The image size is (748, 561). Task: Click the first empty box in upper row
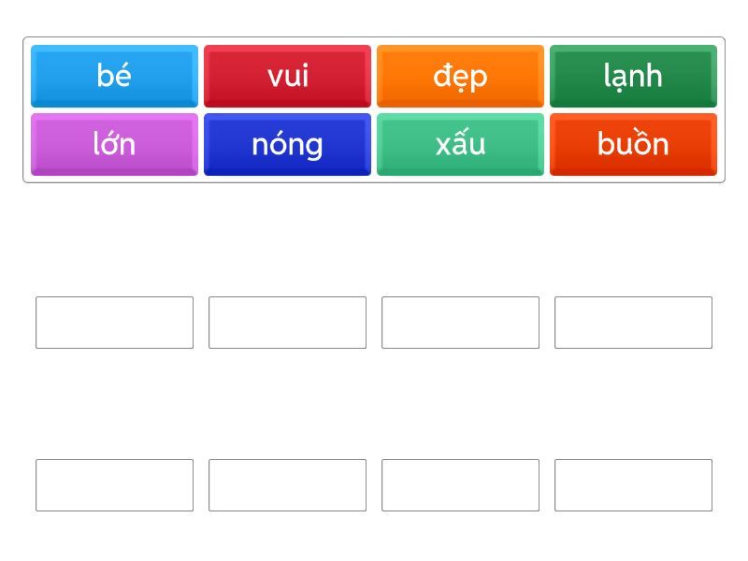coord(114,323)
